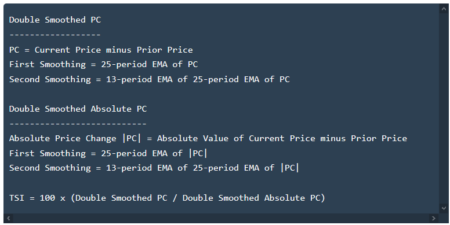Click 'First Smoothing = 25-period EMA of PC' line
Screen dimensions: 450x225
(x=104, y=64)
